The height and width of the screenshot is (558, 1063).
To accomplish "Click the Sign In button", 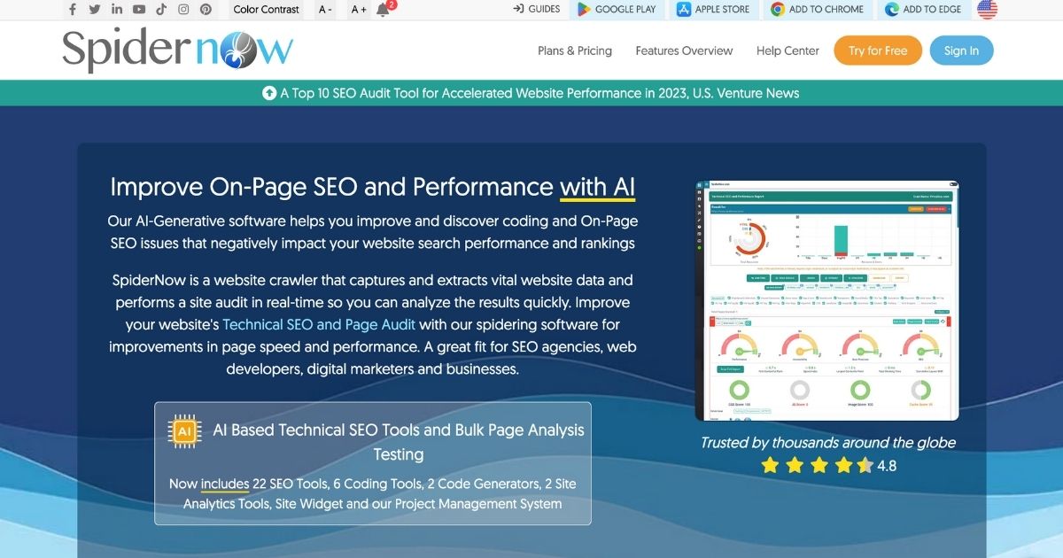I will (x=961, y=50).
